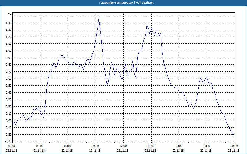This screenshot has width=247, height=154.
Task: Click the 1,30 axis value
Action: [x=9, y=30]
